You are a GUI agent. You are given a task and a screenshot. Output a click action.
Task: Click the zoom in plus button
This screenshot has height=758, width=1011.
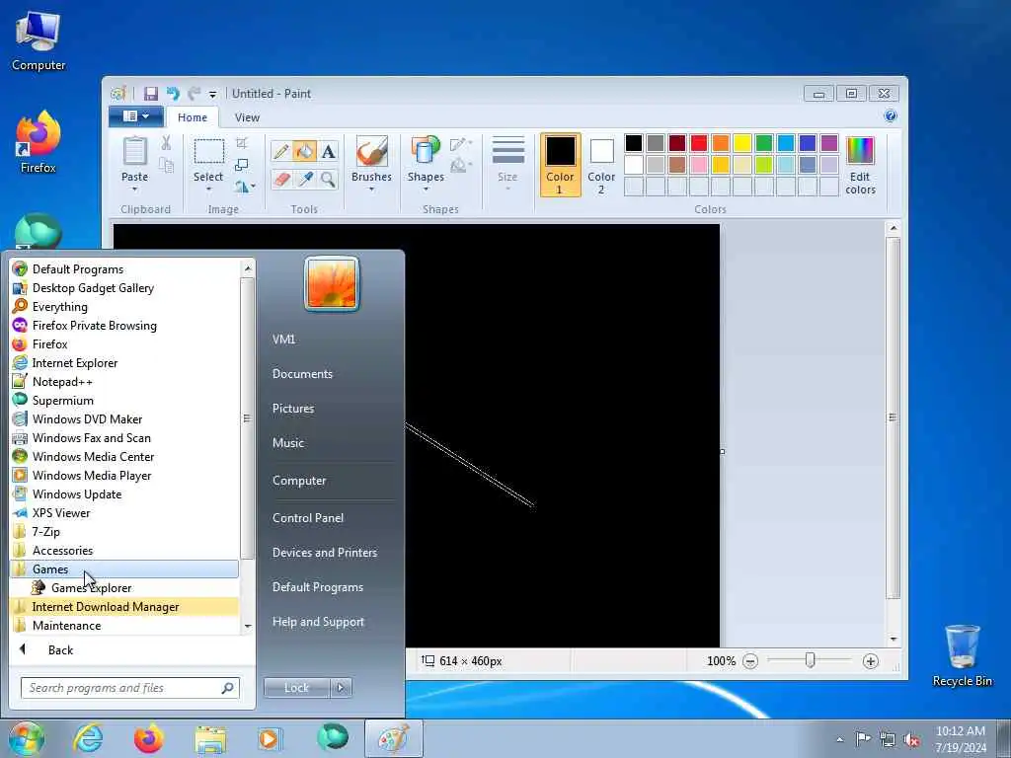click(x=870, y=660)
